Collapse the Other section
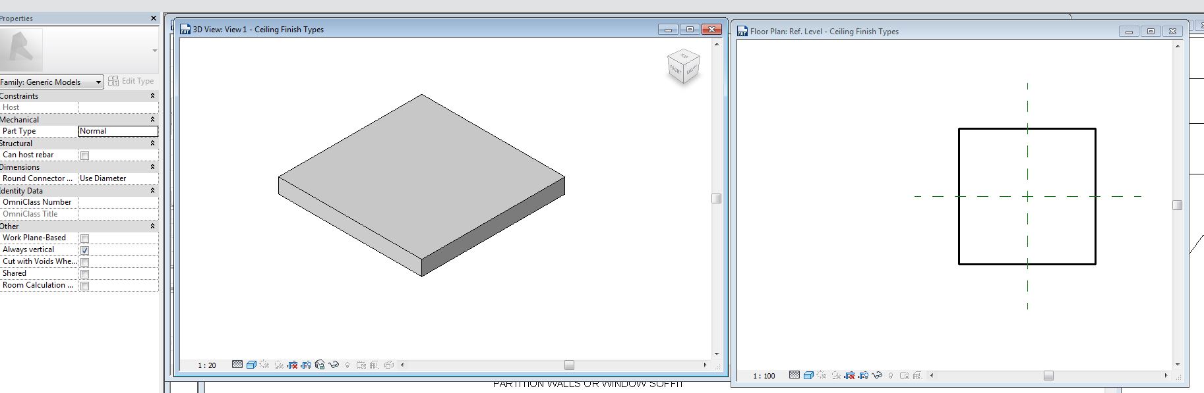 [x=153, y=226]
